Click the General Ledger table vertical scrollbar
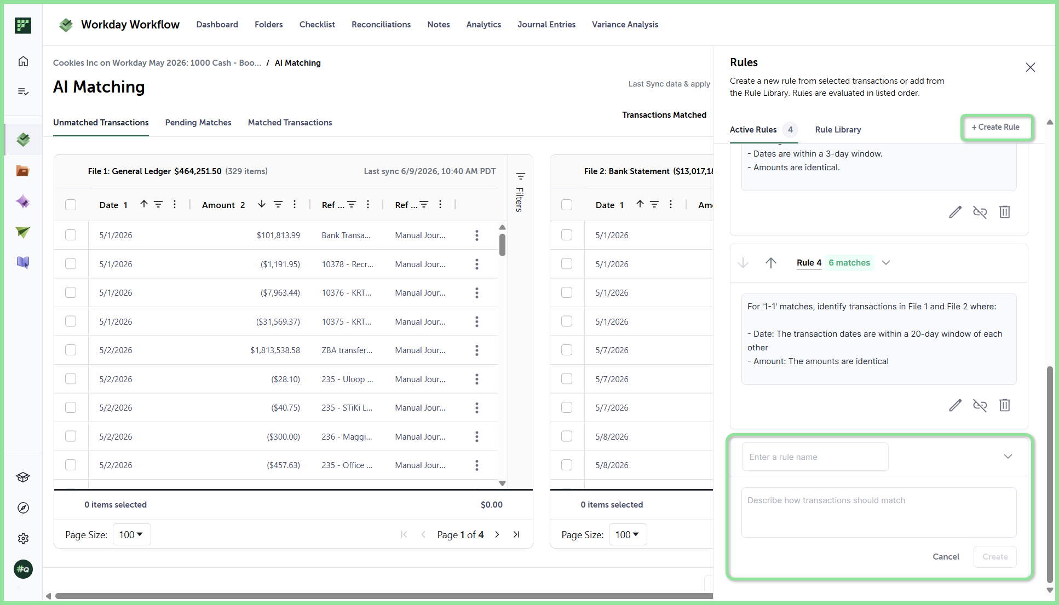Viewport: 1059px width, 605px height. pos(502,245)
